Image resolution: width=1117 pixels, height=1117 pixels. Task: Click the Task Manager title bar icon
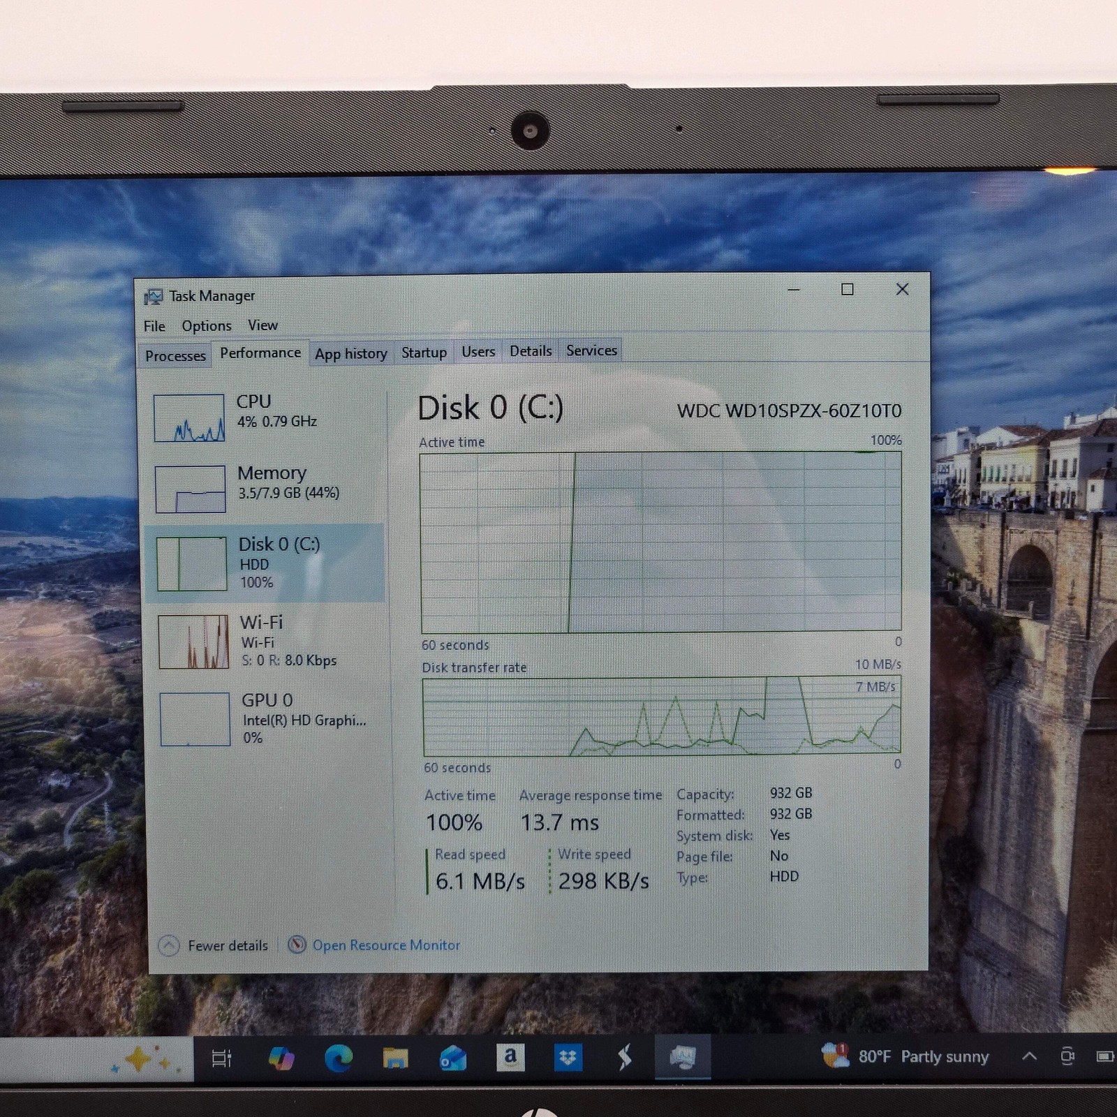pos(154,297)
